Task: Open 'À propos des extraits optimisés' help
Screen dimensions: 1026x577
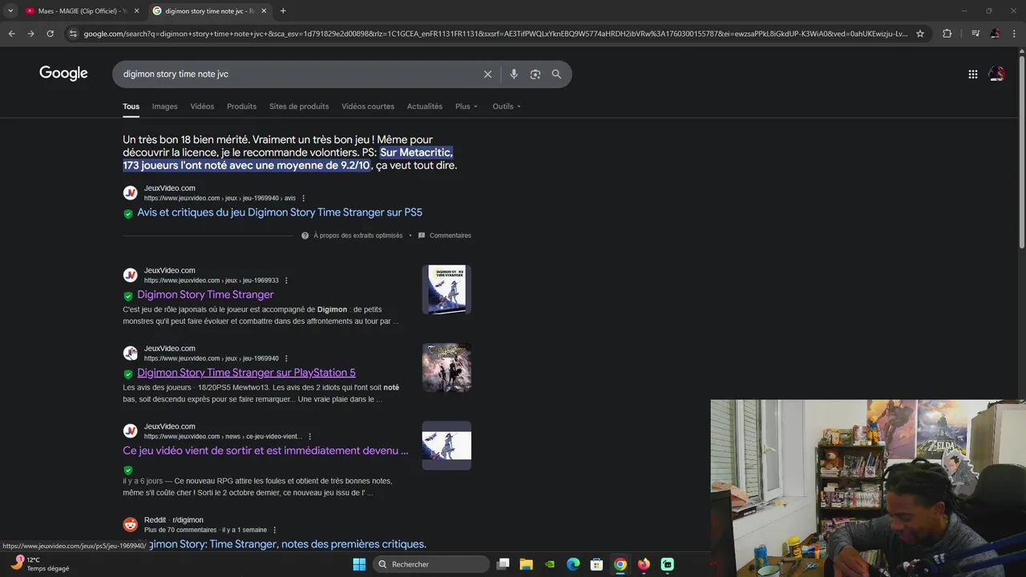Action: coord(352,236)
